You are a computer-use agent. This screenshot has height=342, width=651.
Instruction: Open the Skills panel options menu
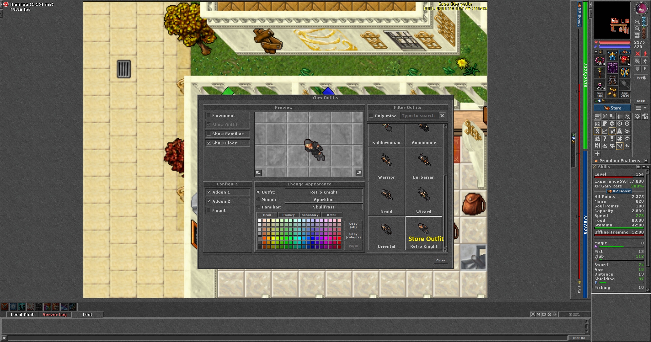[638, 167]
